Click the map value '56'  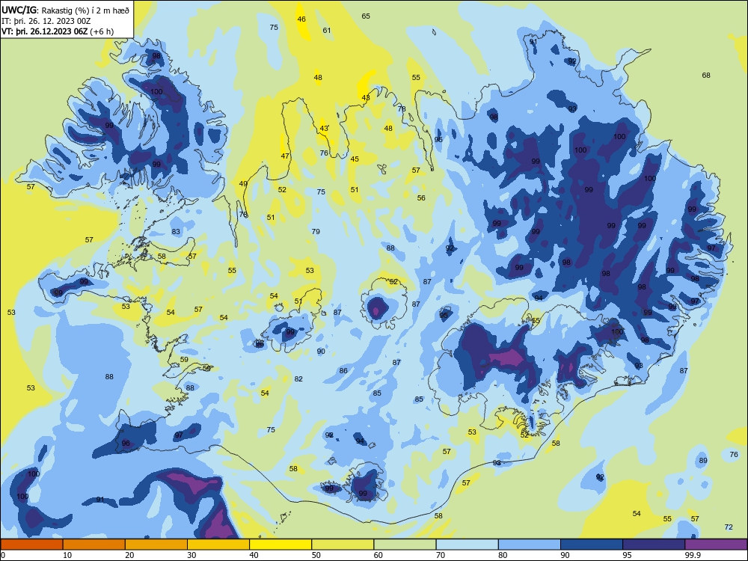[421, 198]
